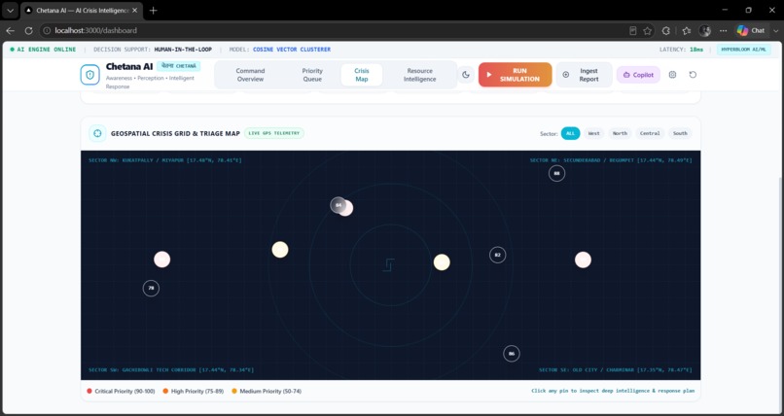
Task: Switch to Resource Intelligence tab
Action: pos(420,75)
